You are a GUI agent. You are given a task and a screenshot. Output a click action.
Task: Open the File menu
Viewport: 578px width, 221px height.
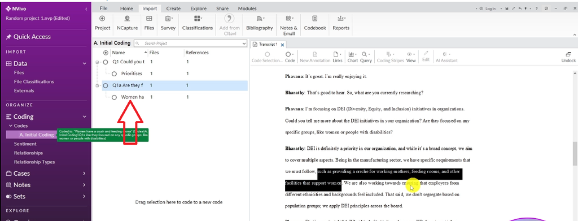(x=104, y=8)
